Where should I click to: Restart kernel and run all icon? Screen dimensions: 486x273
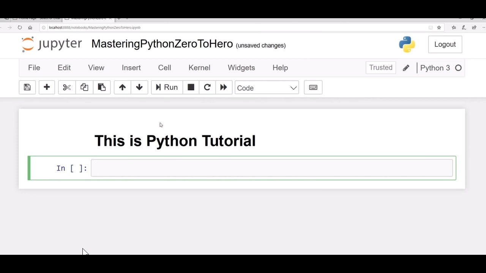click(x=224, y=88)
